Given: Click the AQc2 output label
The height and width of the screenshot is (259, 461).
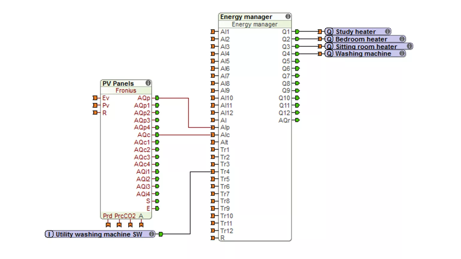Looking at the screenshot, I should 142,150.
